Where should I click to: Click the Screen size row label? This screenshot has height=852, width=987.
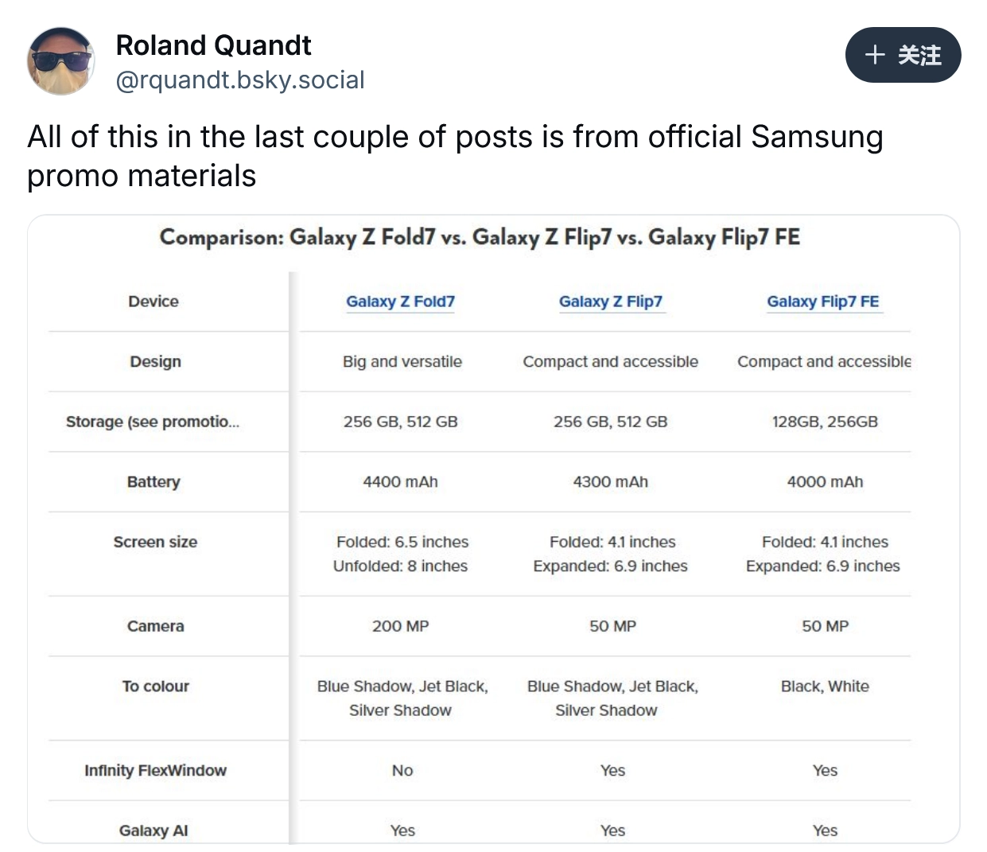[x=155, y=542]
